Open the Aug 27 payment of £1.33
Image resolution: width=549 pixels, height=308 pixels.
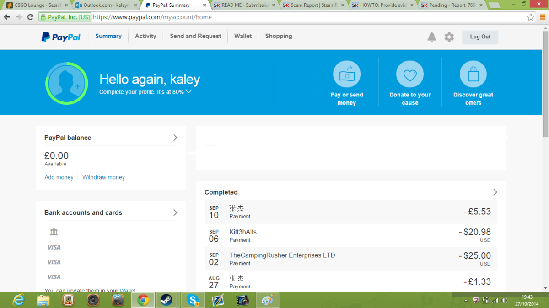tap(351, 281)
